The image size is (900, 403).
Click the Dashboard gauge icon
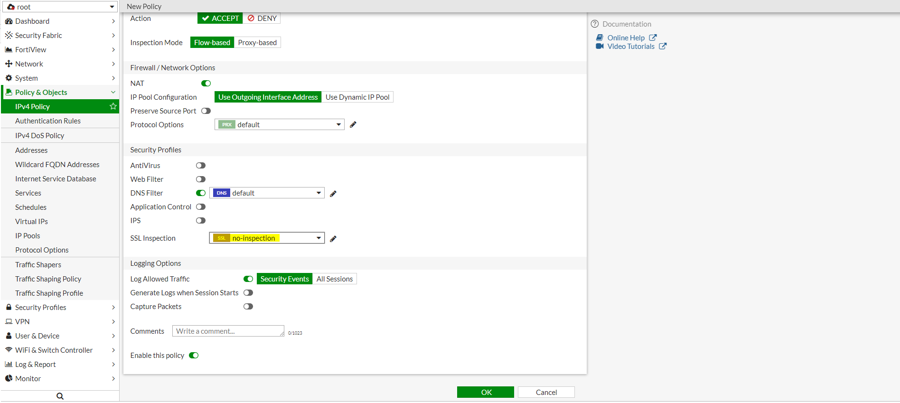9,21
